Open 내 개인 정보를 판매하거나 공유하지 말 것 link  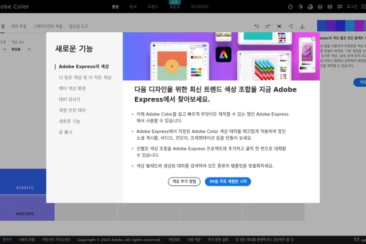tap(264, 240)
